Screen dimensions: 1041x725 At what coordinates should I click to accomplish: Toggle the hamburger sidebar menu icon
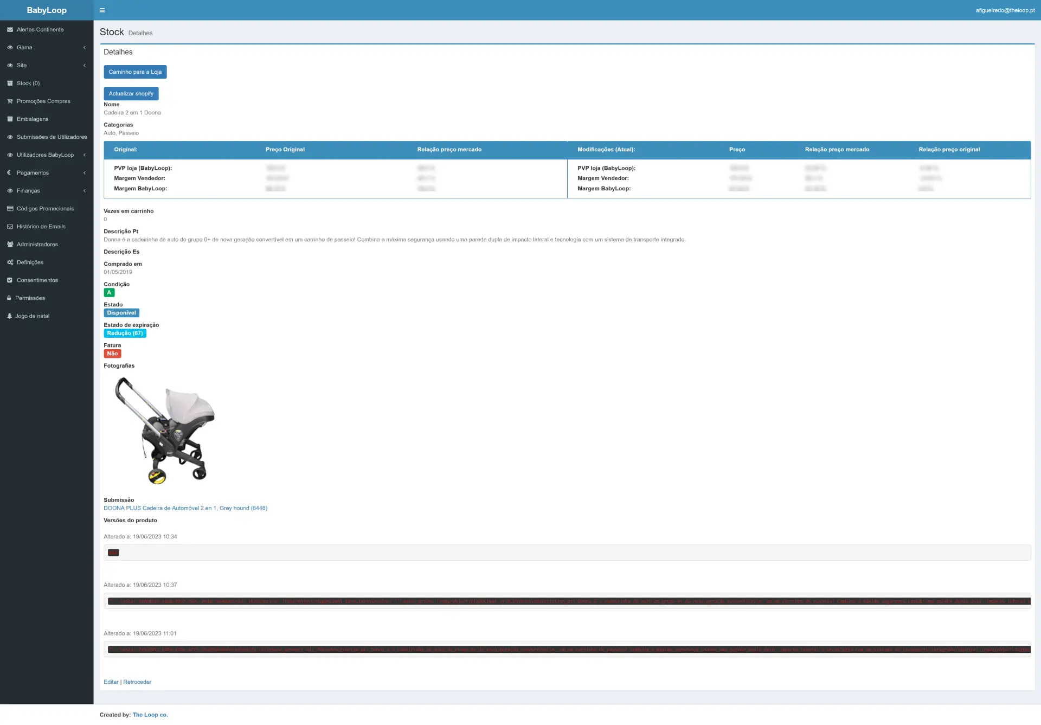(102, 10)
